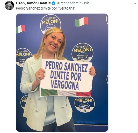
Task: Click the PEDRO SANCHEZ DIMITE POR VERGOGNA sign
Action: click(x=66, y=78)
